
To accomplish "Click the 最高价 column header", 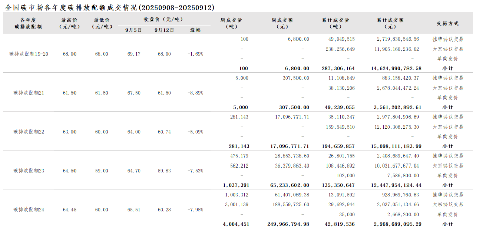I will [x=69, y=23].
